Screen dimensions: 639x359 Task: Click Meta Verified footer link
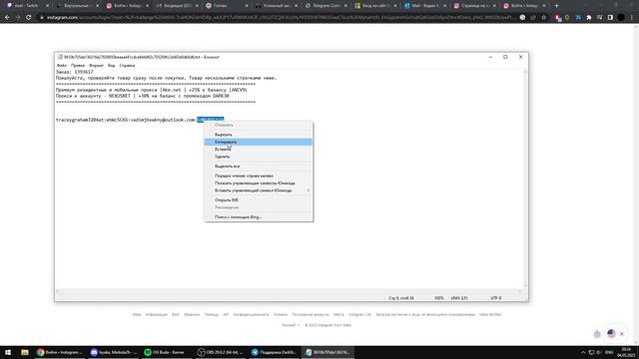tap(490, 315)
